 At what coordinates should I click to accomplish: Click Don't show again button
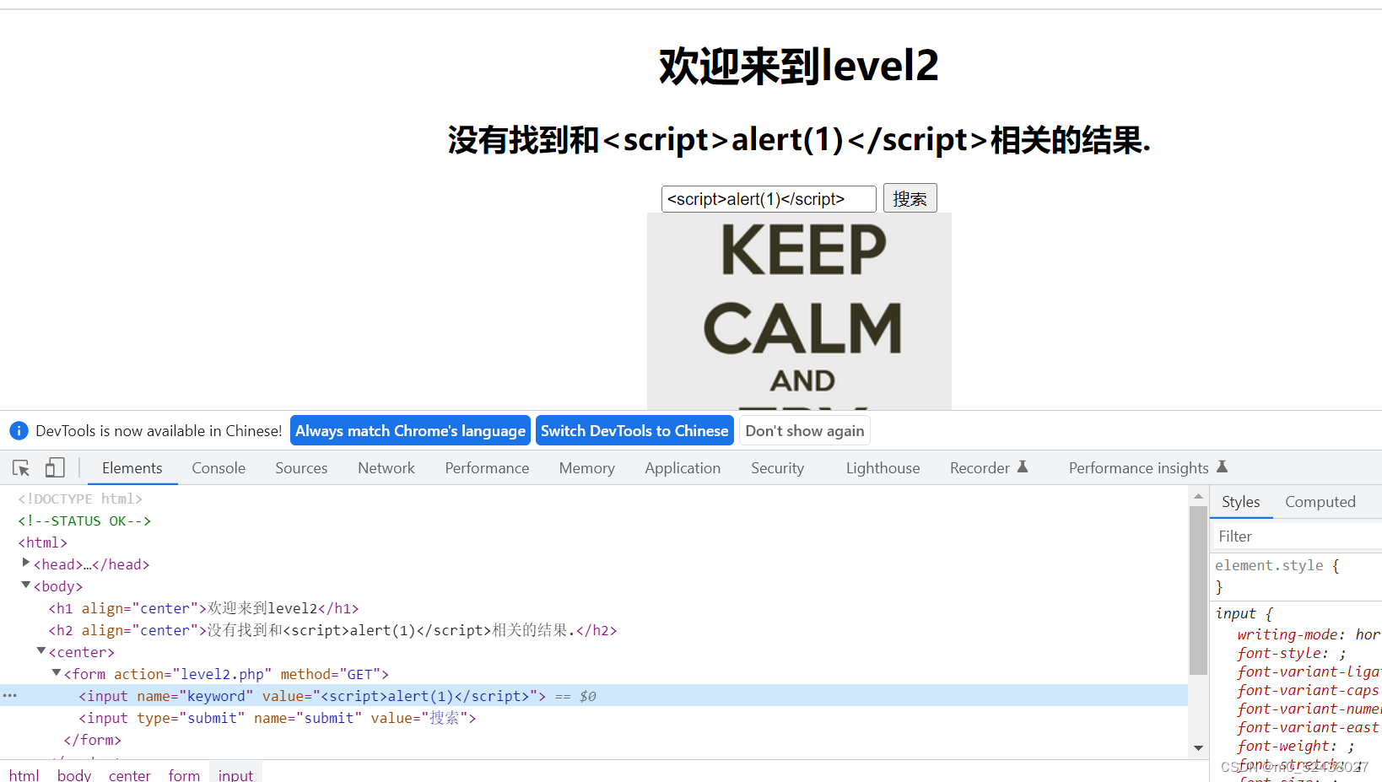coord(805,431)
